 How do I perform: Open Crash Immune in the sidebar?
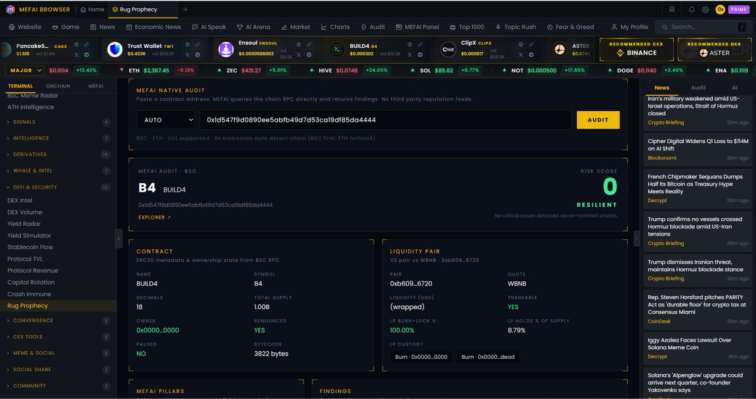point(29,294)
